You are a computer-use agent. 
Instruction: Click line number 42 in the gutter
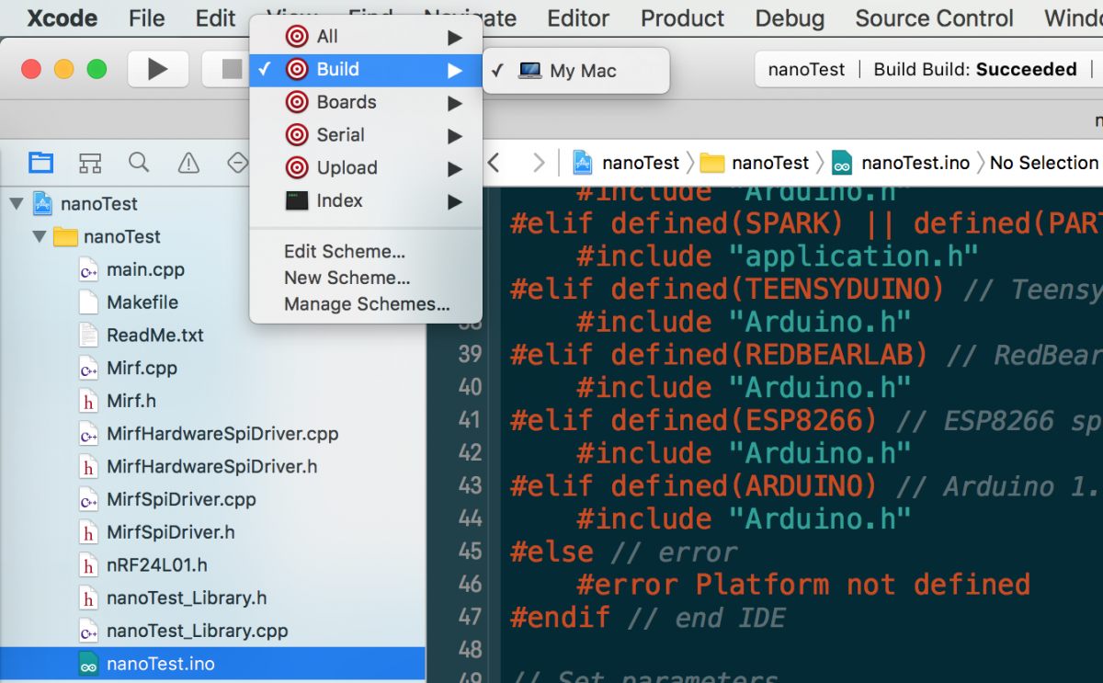470,453
